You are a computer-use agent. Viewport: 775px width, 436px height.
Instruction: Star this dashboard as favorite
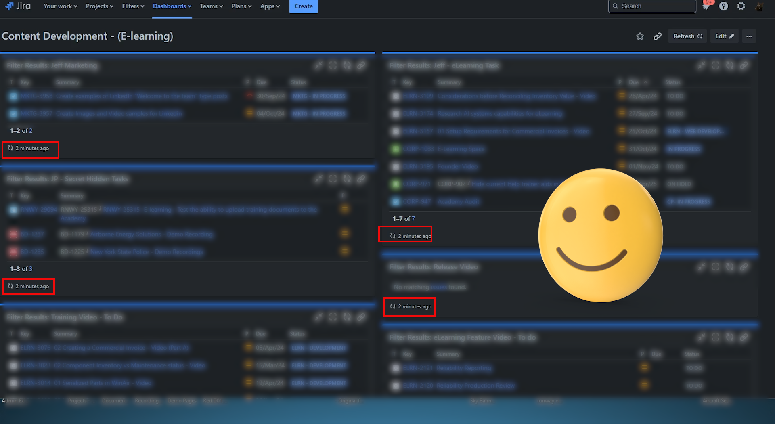point(640,36)
